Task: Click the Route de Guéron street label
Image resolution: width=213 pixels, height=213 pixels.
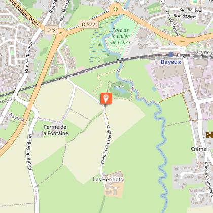Action: tap(29, 152)
